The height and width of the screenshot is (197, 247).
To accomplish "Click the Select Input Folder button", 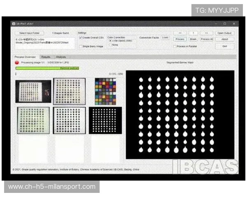I will pyautogui.click(x=28, y=33).
